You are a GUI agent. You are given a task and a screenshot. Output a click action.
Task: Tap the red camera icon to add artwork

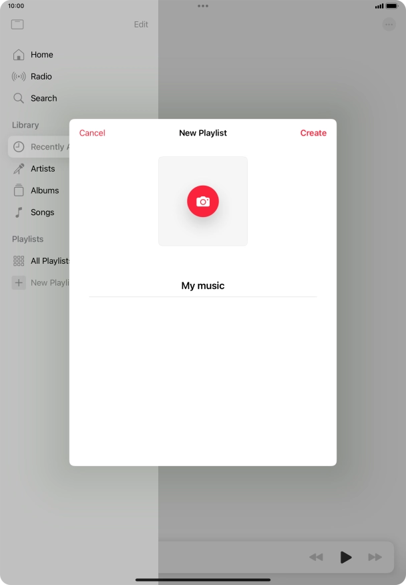click(x=203, y=201)
